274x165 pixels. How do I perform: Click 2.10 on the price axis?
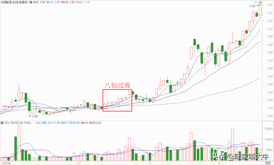click(270, 108)
